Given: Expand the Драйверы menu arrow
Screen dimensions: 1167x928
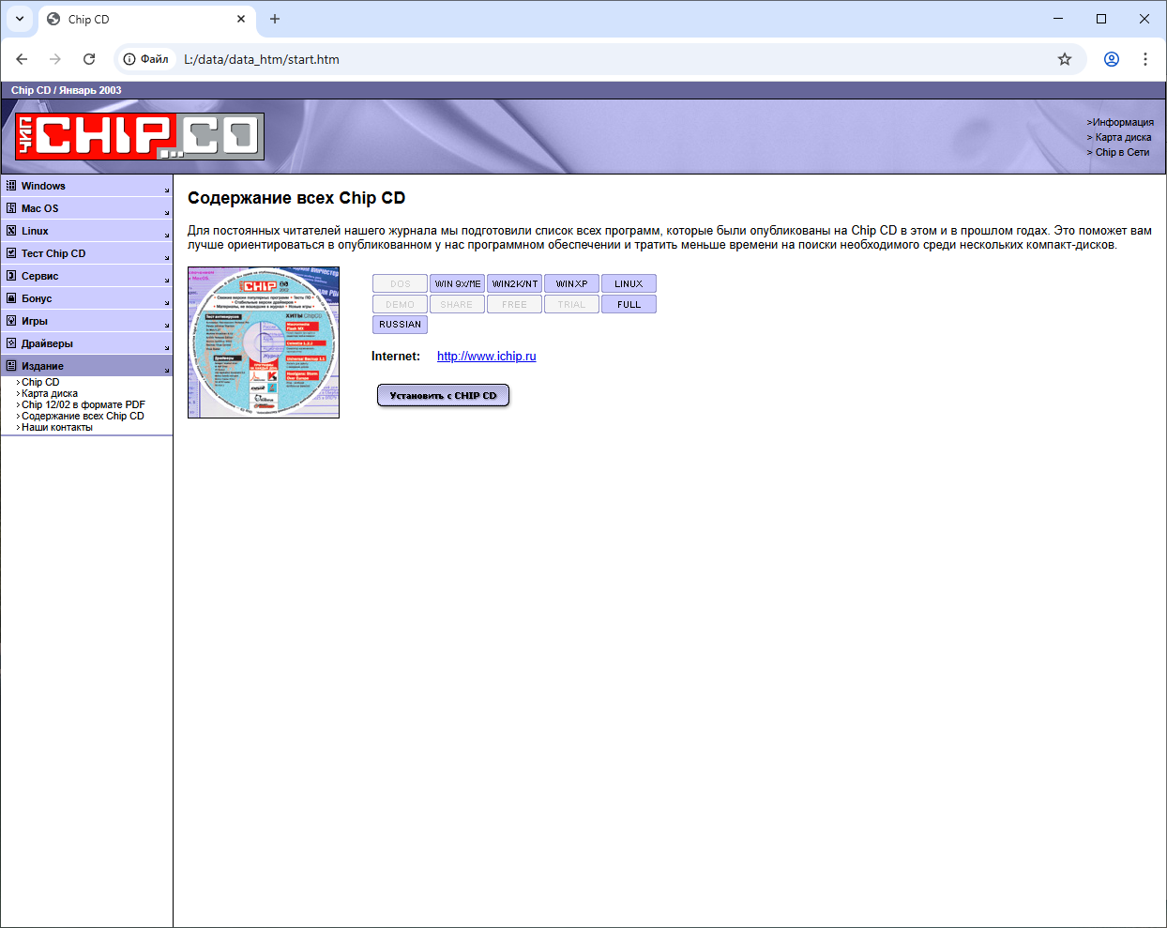Looking at the screenshot, I should tap(167, 347).
